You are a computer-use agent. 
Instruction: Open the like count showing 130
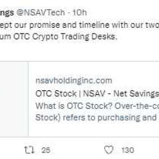pyautogui.click(x=128, y=150)
